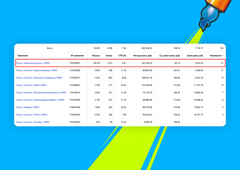Open campaign Поиск / Каталог / Европлатформа / ММО

[x=37, y=70]
